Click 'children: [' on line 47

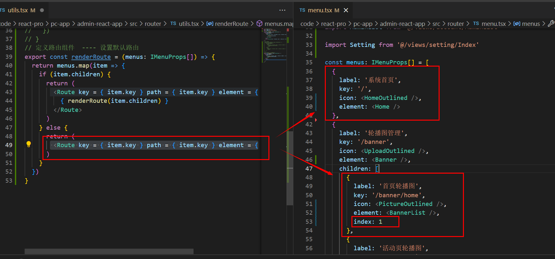[359, 168]
